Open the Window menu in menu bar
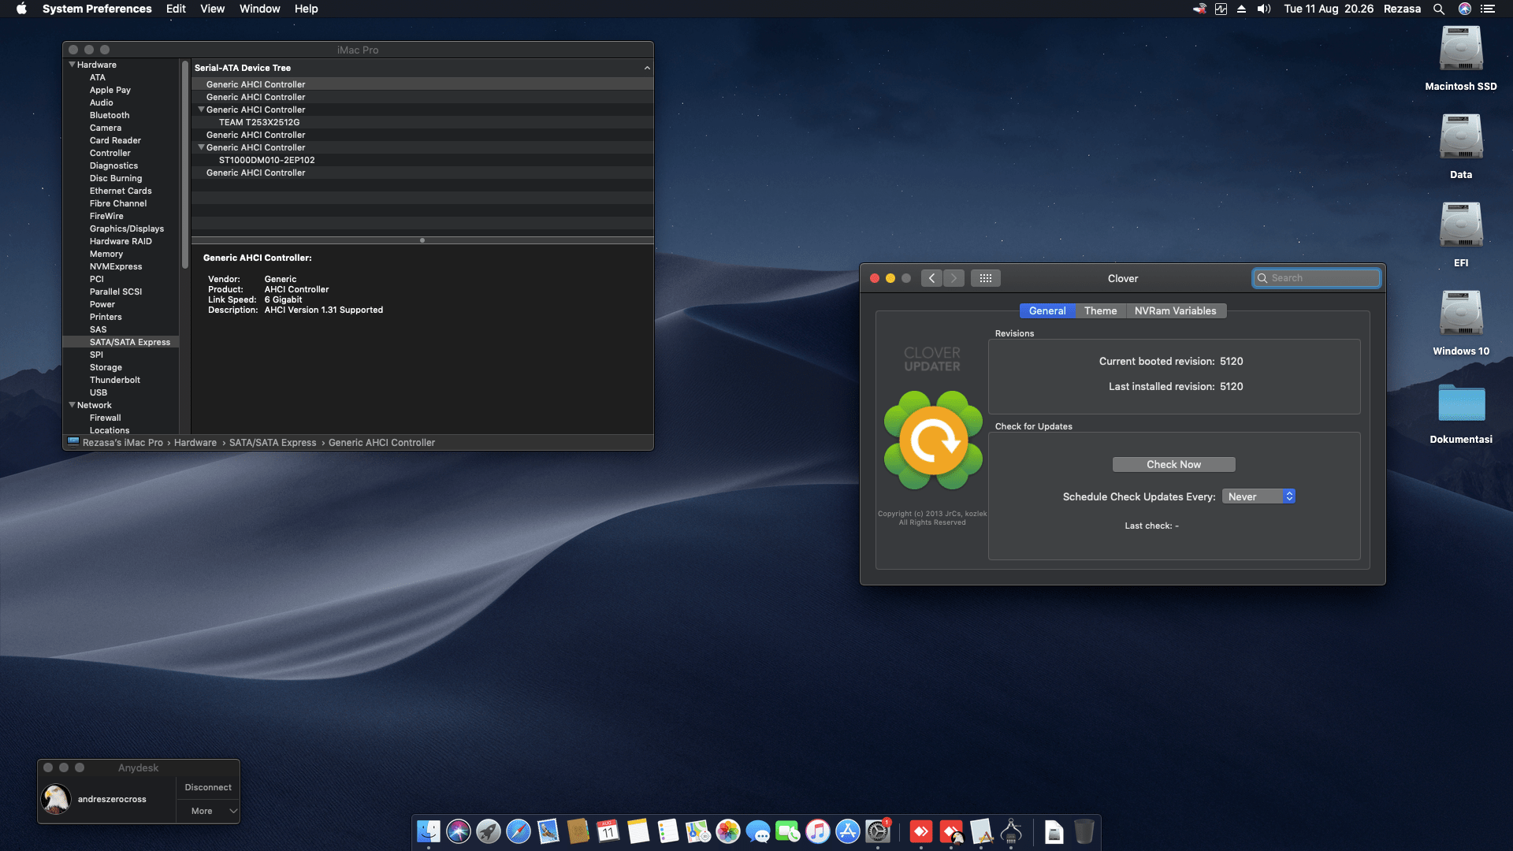Screen dimensions: 1513x851 click(259, 9)
